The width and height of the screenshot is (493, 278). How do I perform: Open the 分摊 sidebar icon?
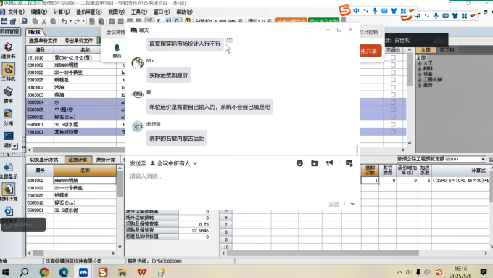(8, 117)
